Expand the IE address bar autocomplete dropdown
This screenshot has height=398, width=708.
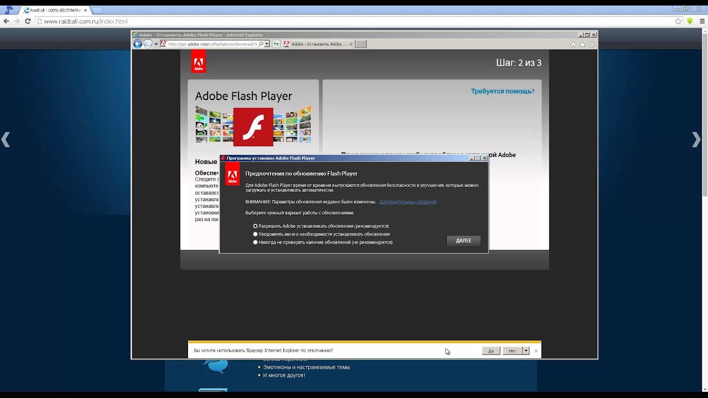(267, 44)
